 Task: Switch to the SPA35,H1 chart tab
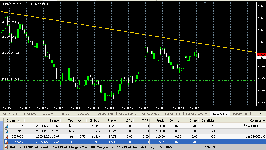30,114
